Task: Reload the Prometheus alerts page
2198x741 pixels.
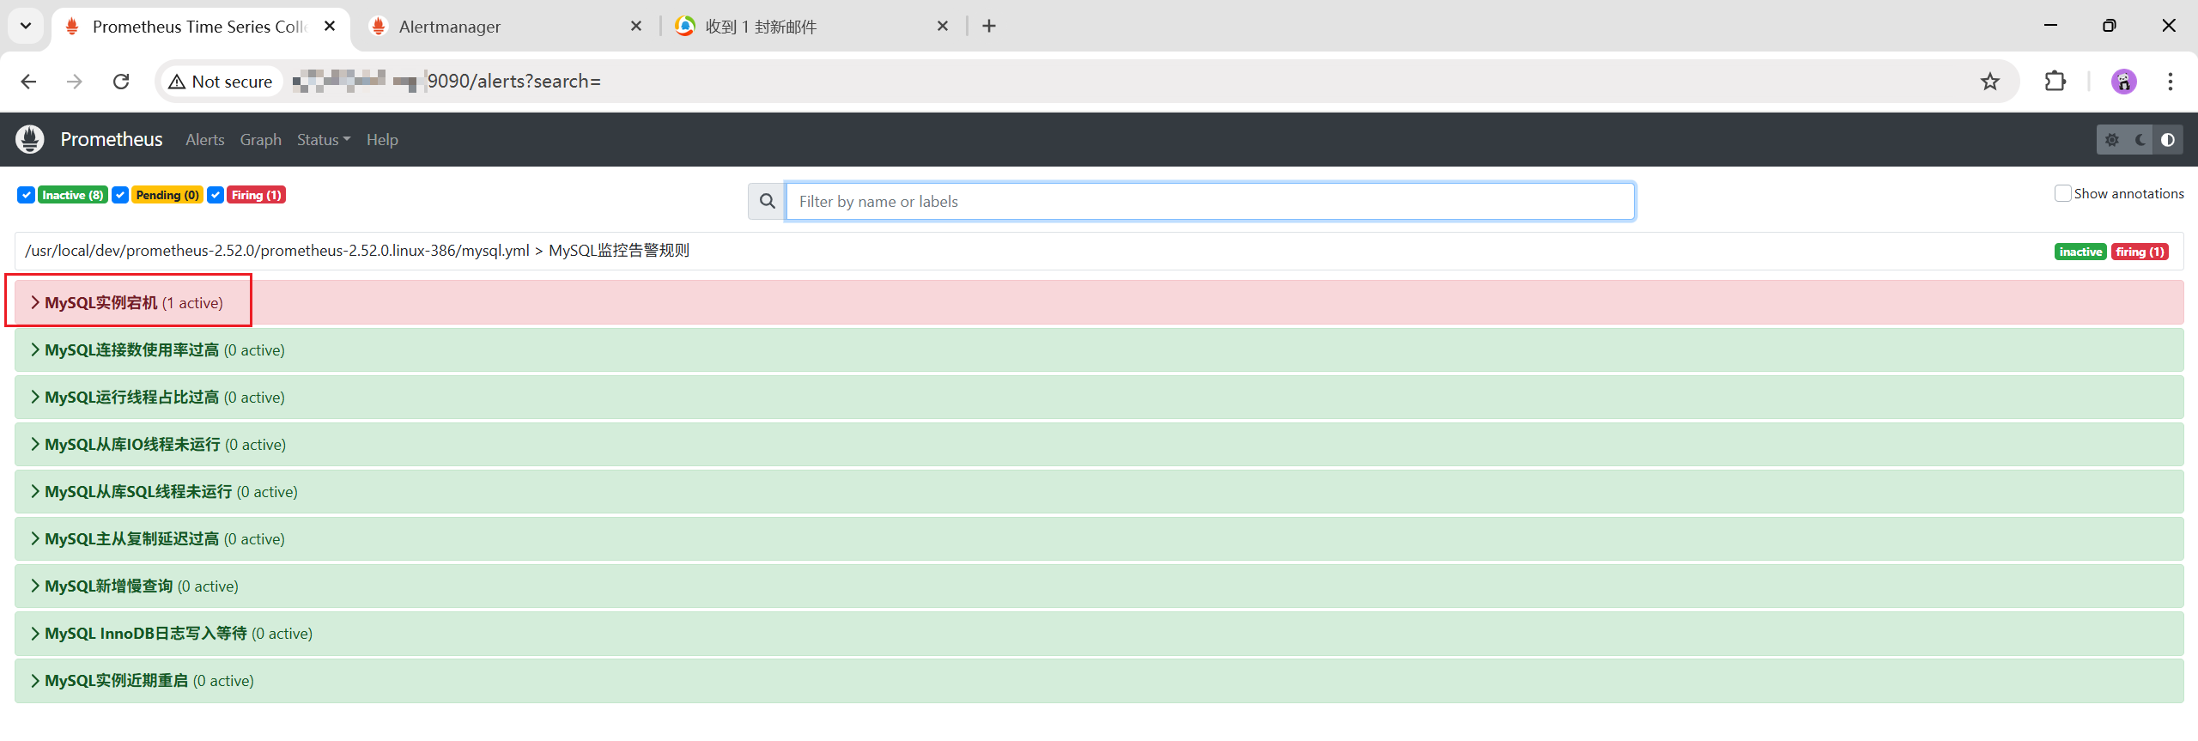Action: [121, 82]
